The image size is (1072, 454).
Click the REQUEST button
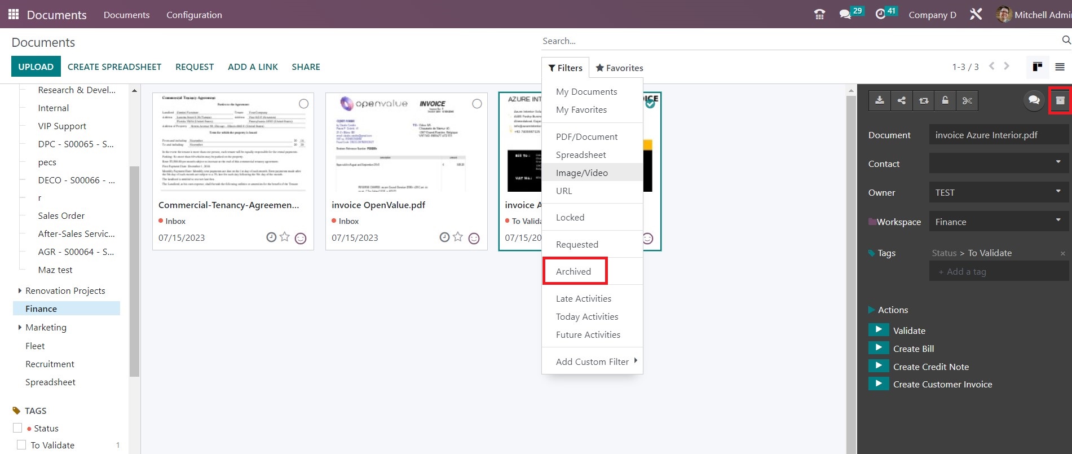tap(195, 67)
